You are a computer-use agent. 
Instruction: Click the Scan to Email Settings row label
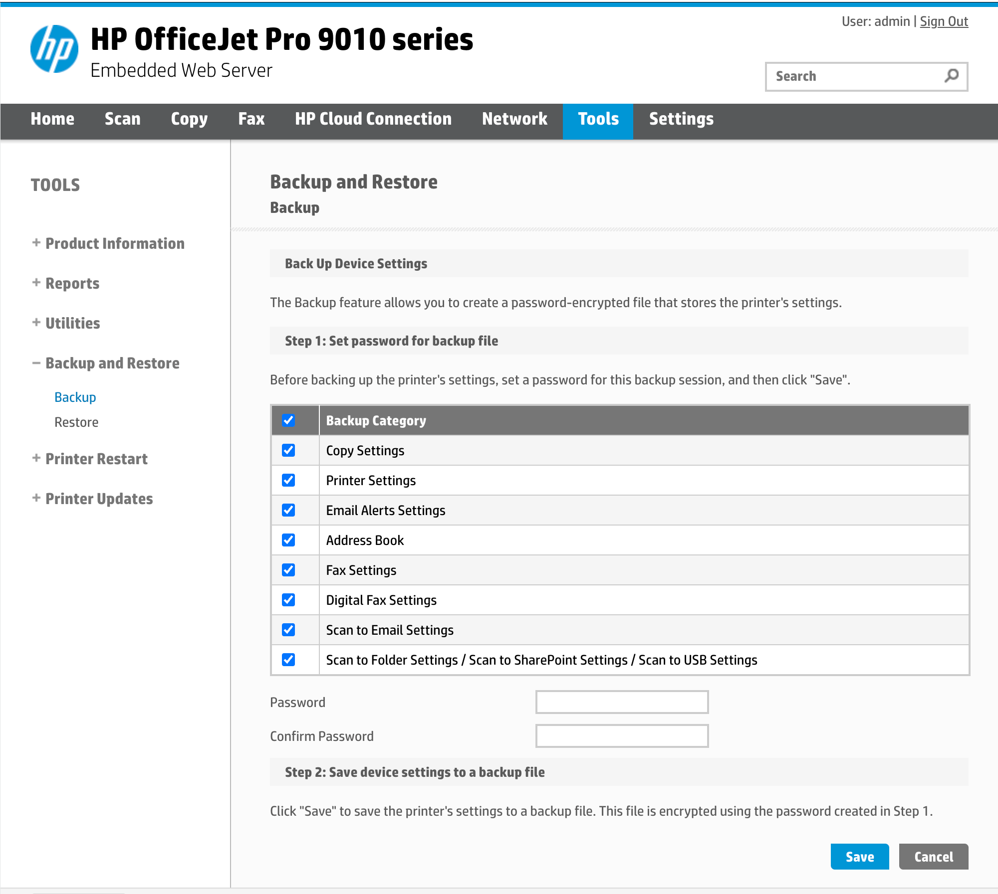coord(390,630)
